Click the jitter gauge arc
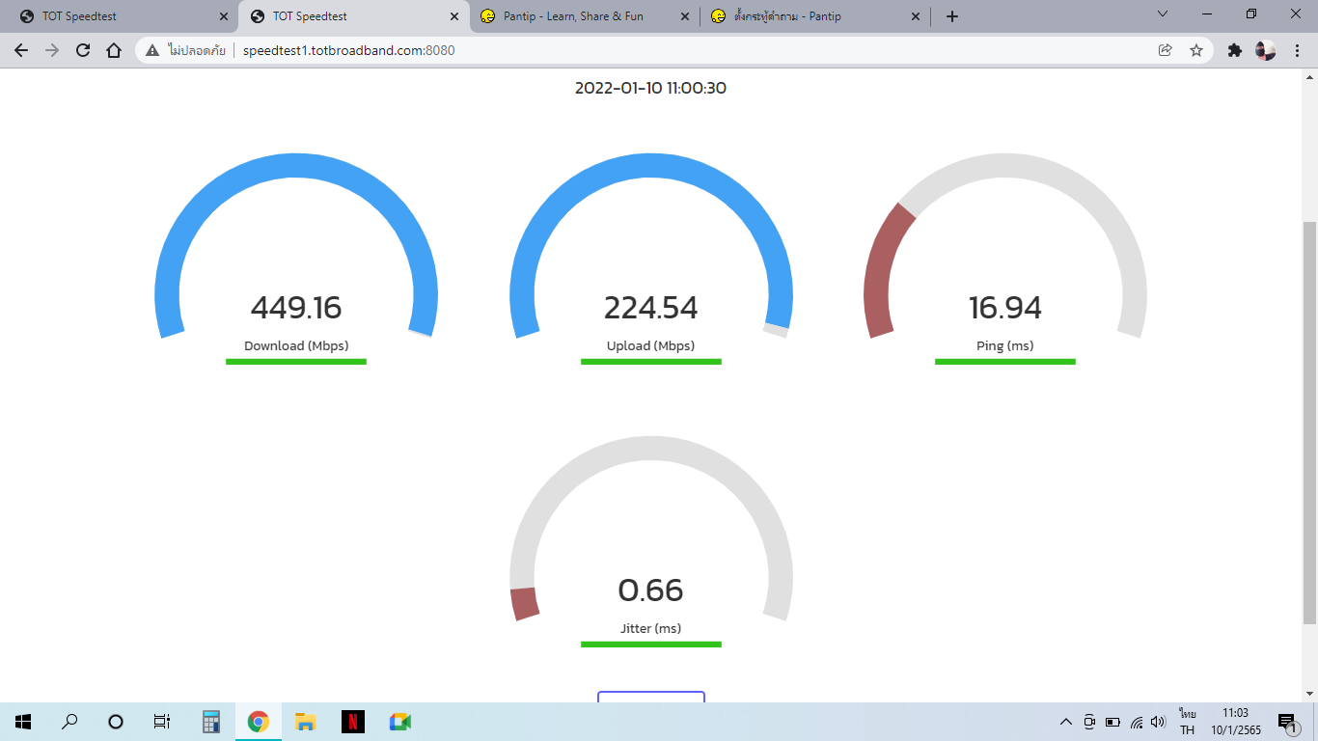This screenshot has width=1318, height=741. click(651, 450)
